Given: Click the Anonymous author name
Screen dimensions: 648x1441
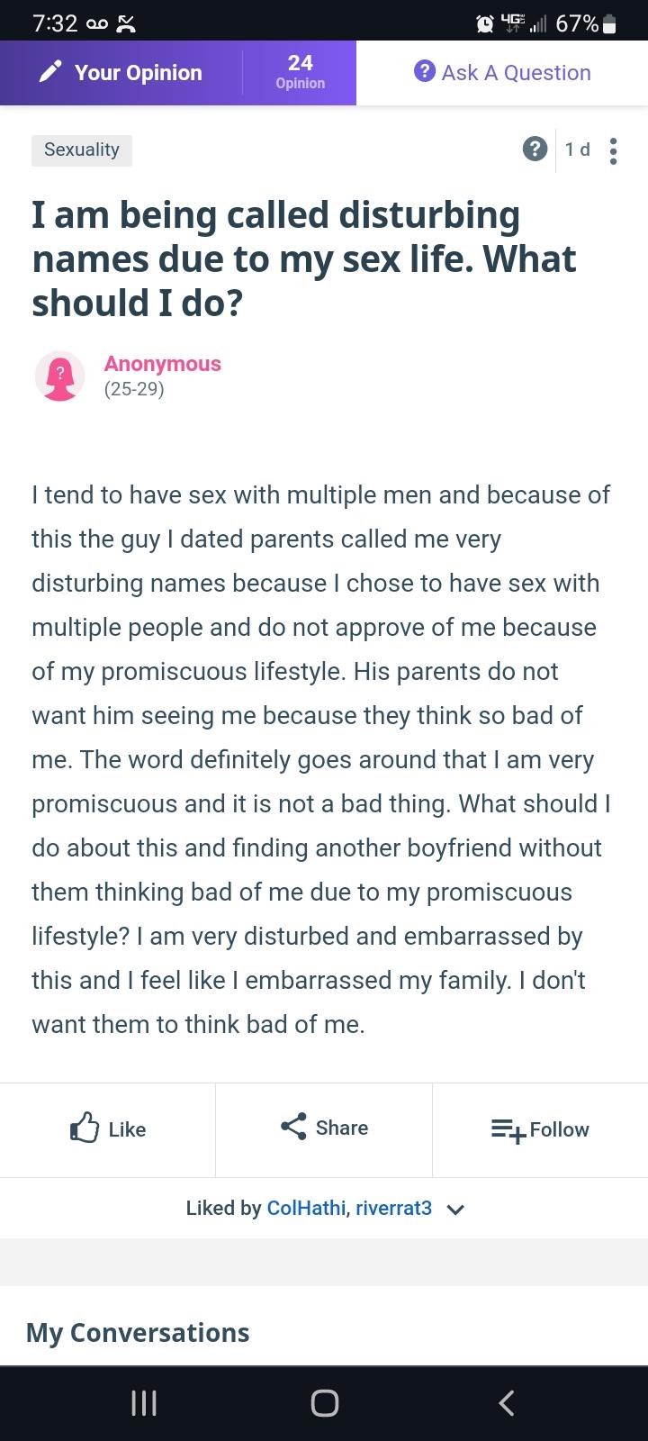Looking at the screenshot, I should click(x=162, y=364).
